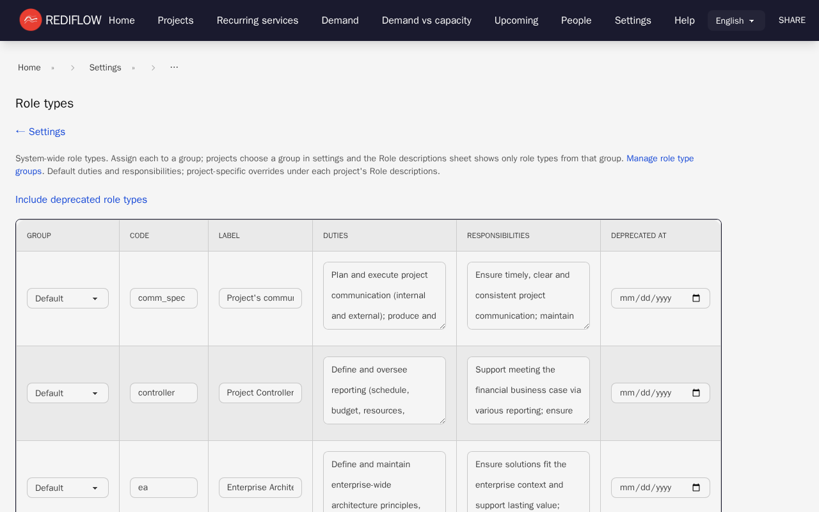This screenshot has height=512, width=819.
Task: Open calendar picker in controller deprecated date
Action: [x=696, y=393]
